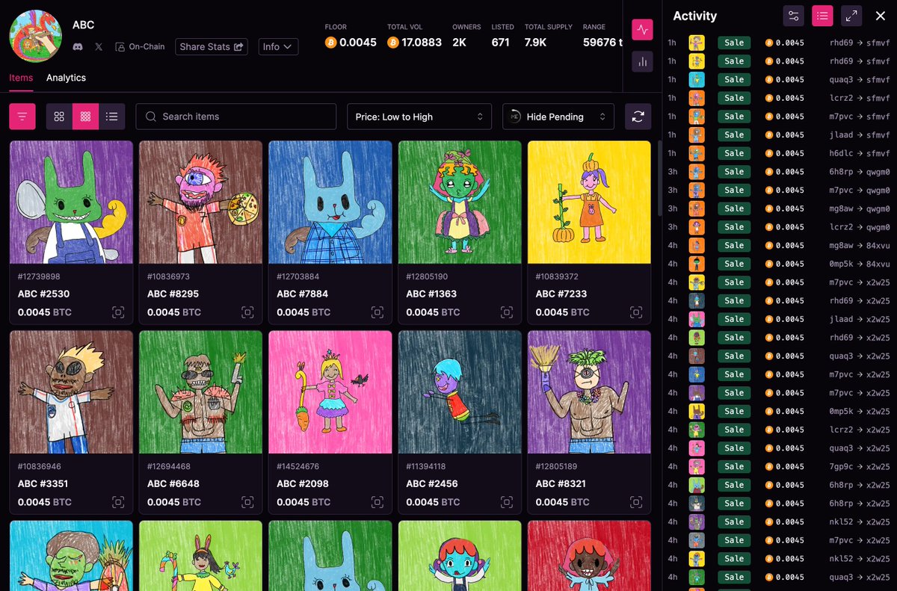Viewport: 897px width, 591px height.
Task: Quick-view icon on ABC #3351
Action: (118, 502)
